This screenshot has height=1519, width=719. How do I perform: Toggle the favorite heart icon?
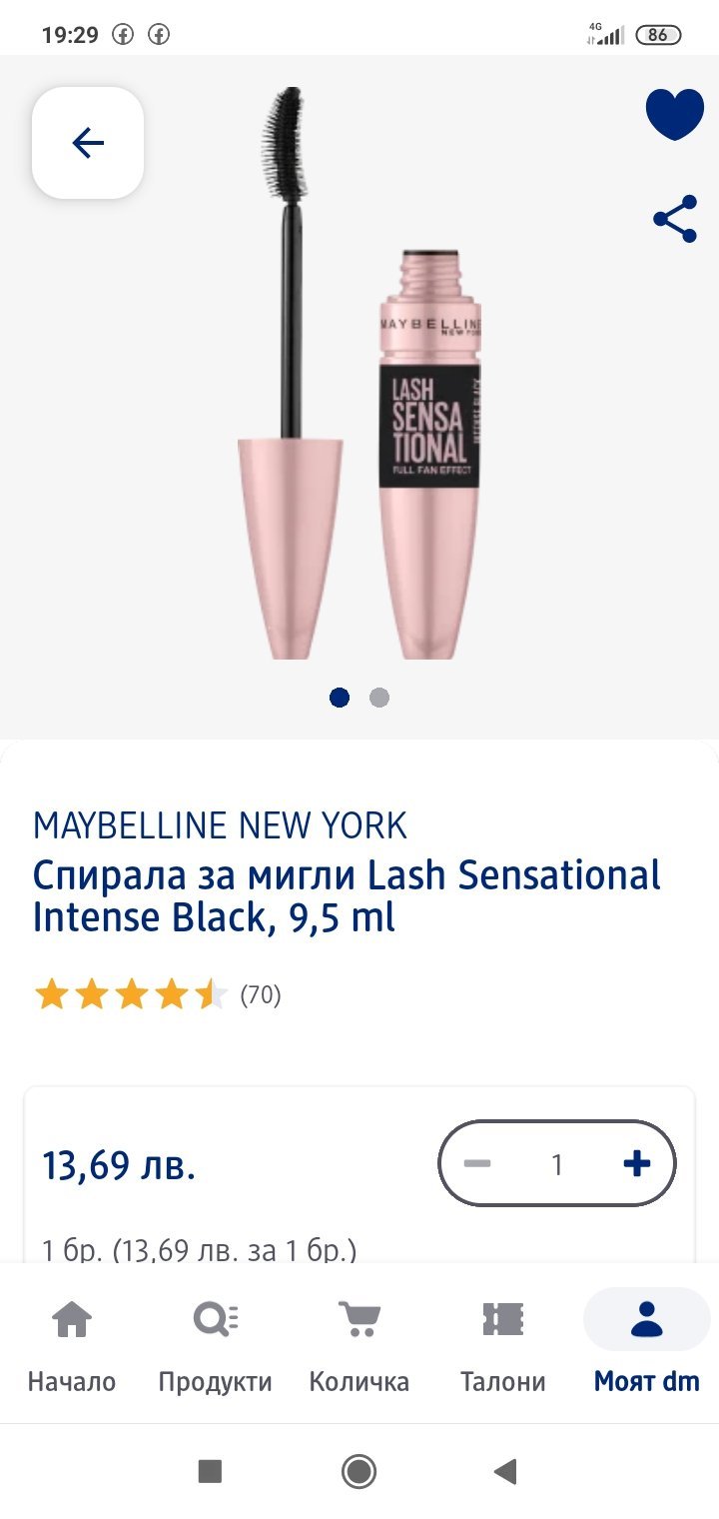(x=675, y=113)
